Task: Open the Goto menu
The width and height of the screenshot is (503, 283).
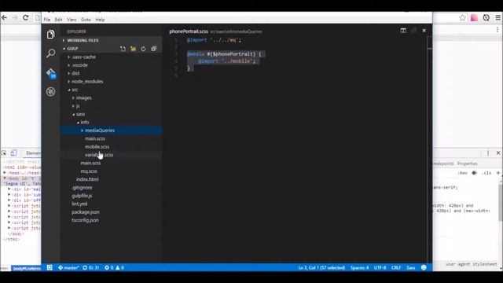Action: click(x=86, y=20)
